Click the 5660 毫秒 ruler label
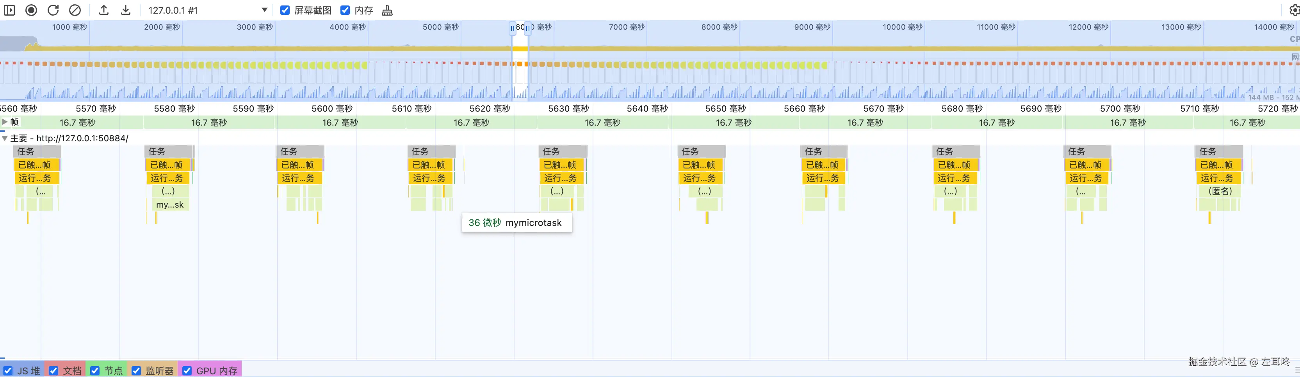The width and height of the screenshot is (1300, 377). [805, 108]
